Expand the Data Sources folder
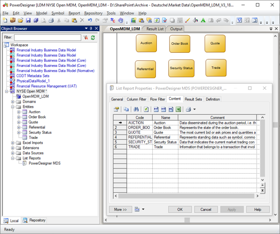Viewport: 280px width, 234px height. 13,153
